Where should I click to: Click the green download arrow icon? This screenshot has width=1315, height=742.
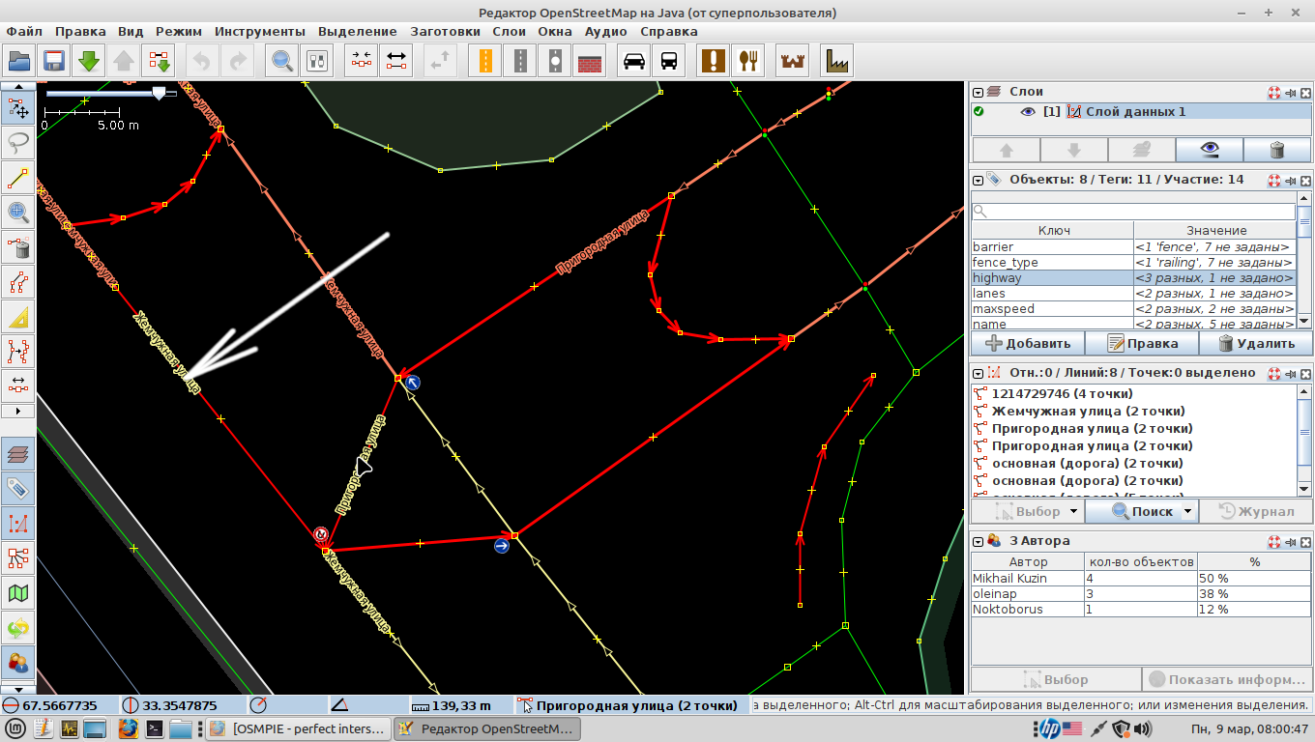click(89, 61)
